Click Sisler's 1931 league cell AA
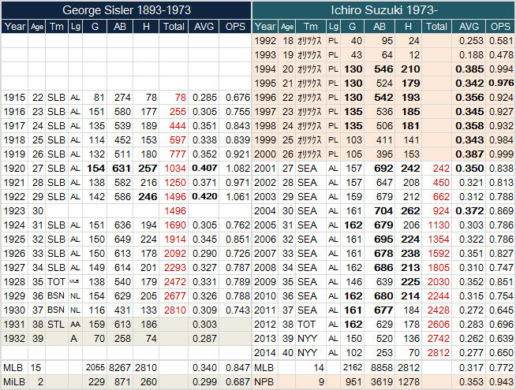The width and height of the screenshot is (516, 390). 76,325
